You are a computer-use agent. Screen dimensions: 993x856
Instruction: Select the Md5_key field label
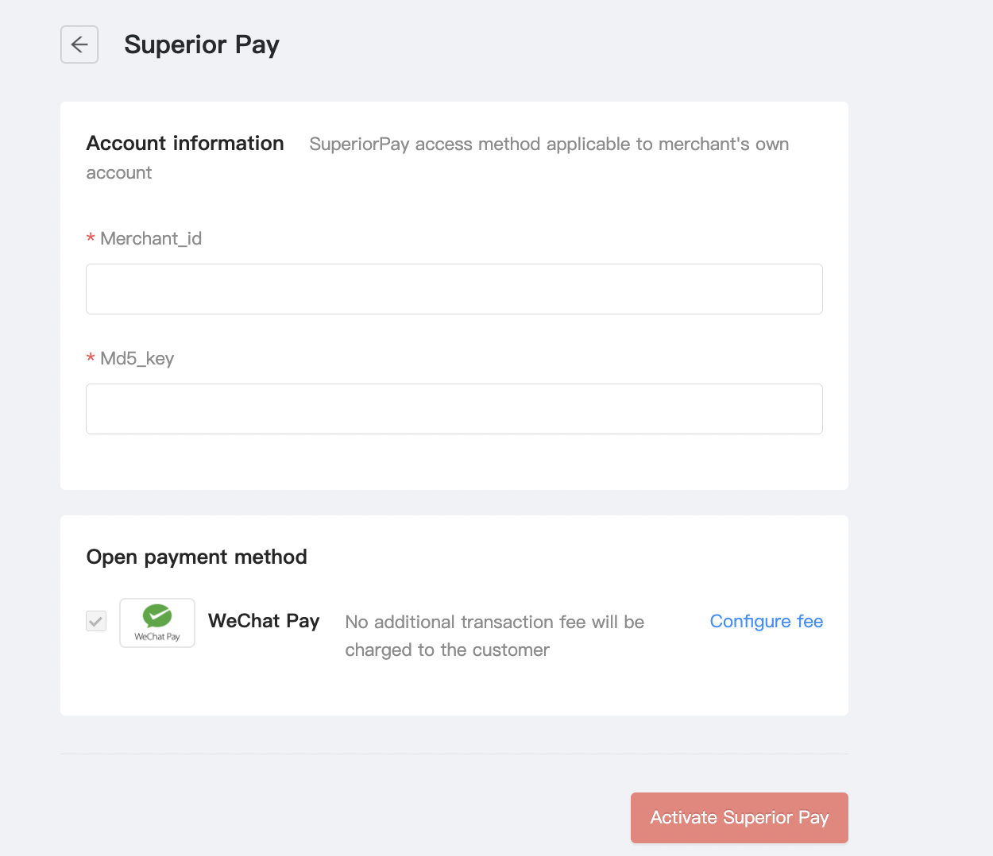[x=137, y=358]
